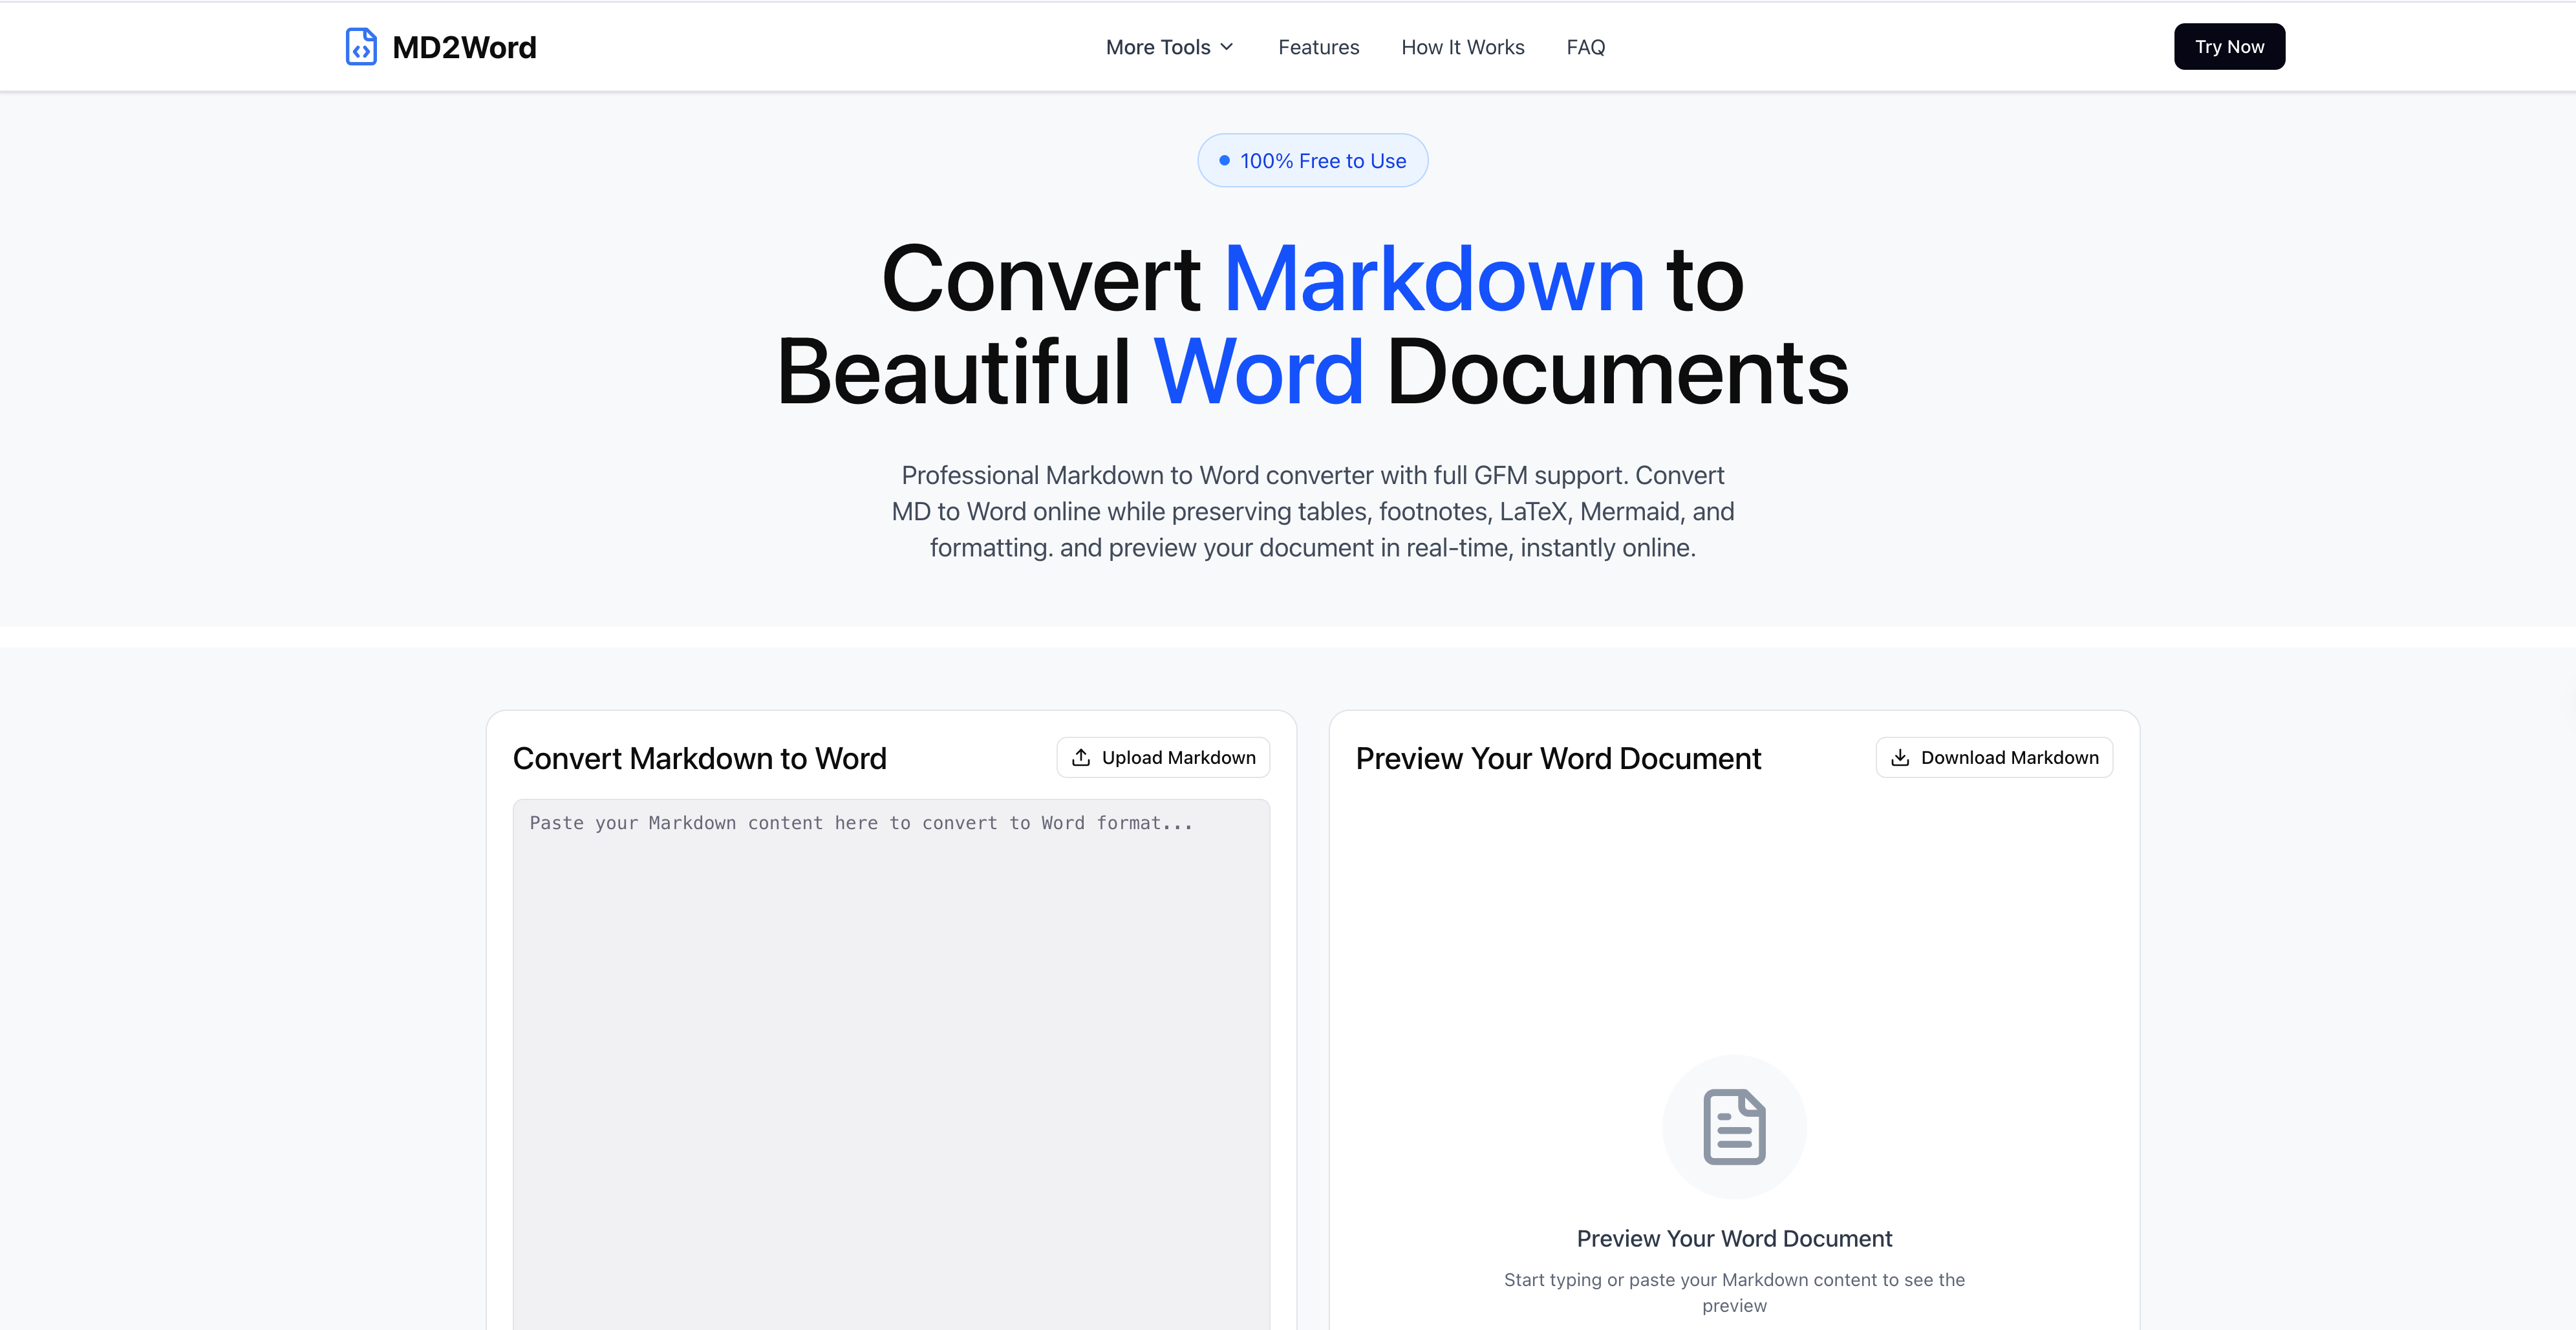Expand the More Tools chevron arrow

point(1227,47)
